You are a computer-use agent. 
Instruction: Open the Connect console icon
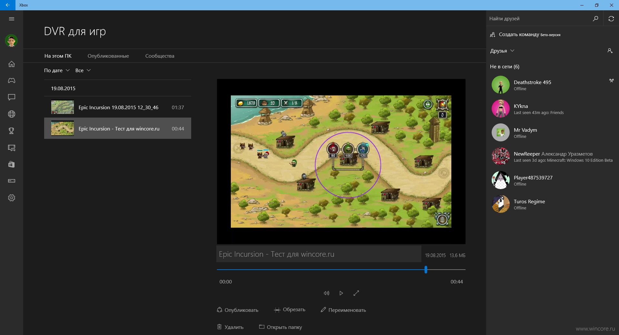[12, 181]
